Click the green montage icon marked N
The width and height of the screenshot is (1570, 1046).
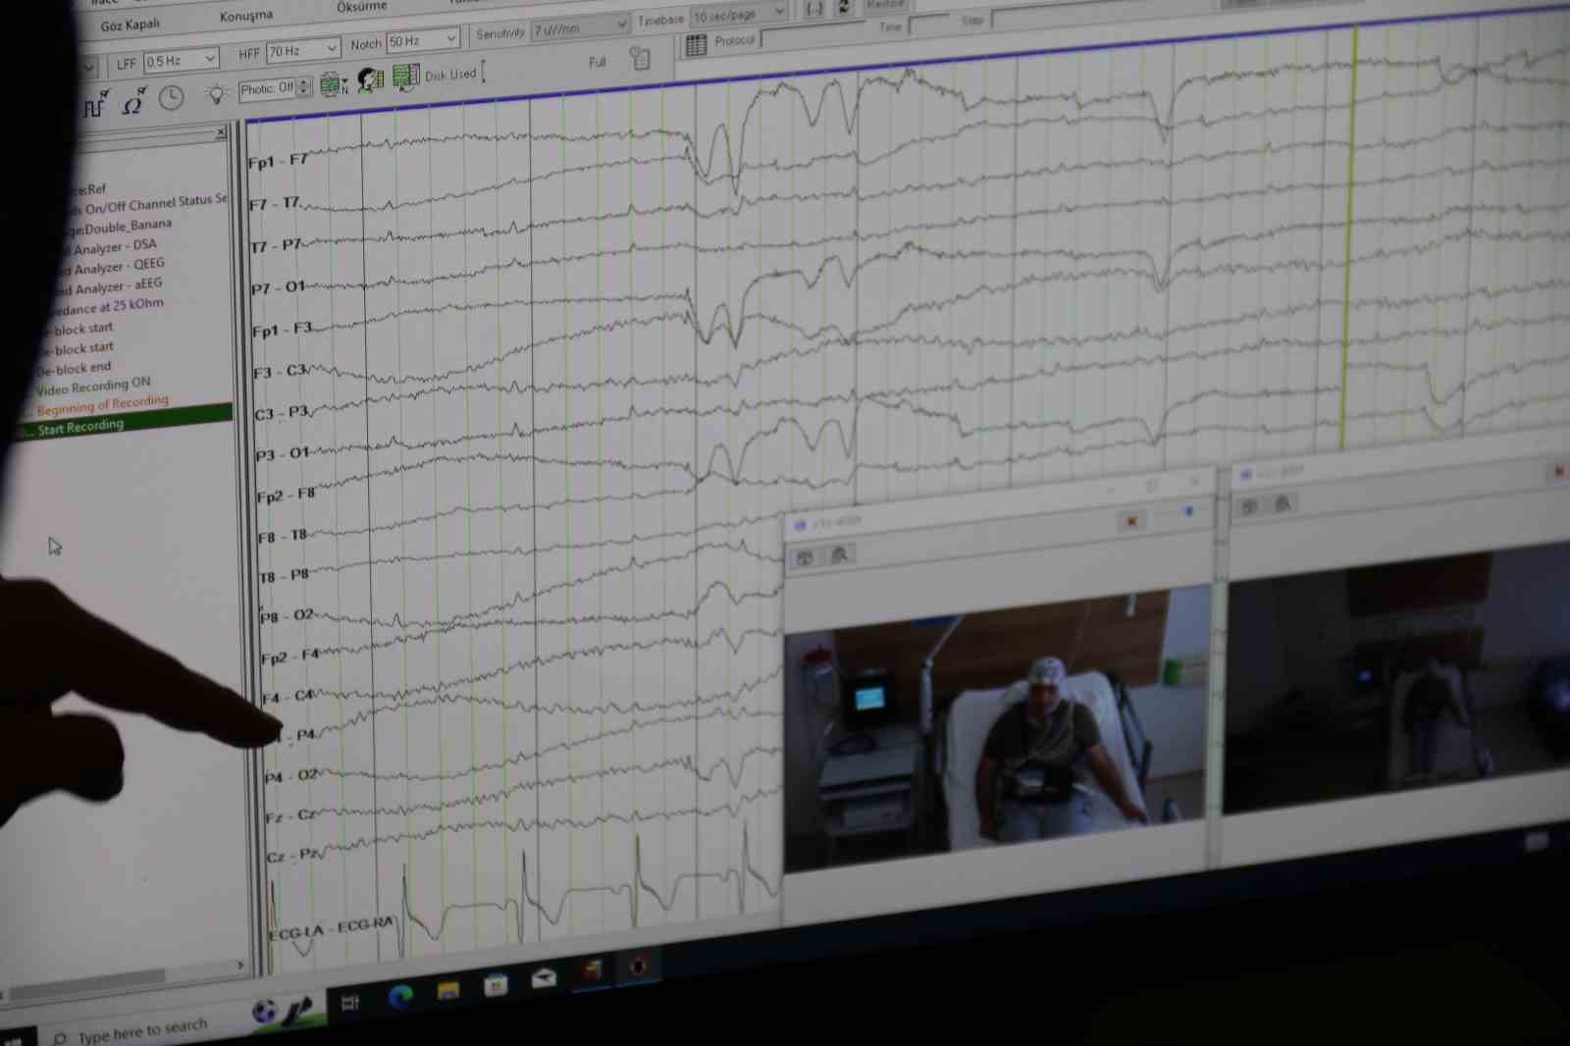click(x=333, y=84)
